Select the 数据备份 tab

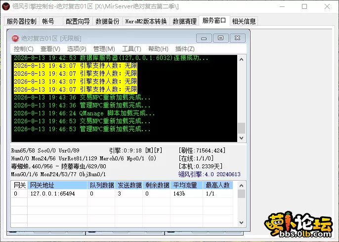[x=107, y=21]
